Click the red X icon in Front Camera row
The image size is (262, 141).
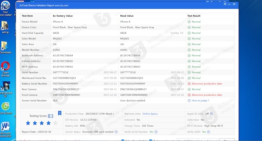click(x=189, y=95)
